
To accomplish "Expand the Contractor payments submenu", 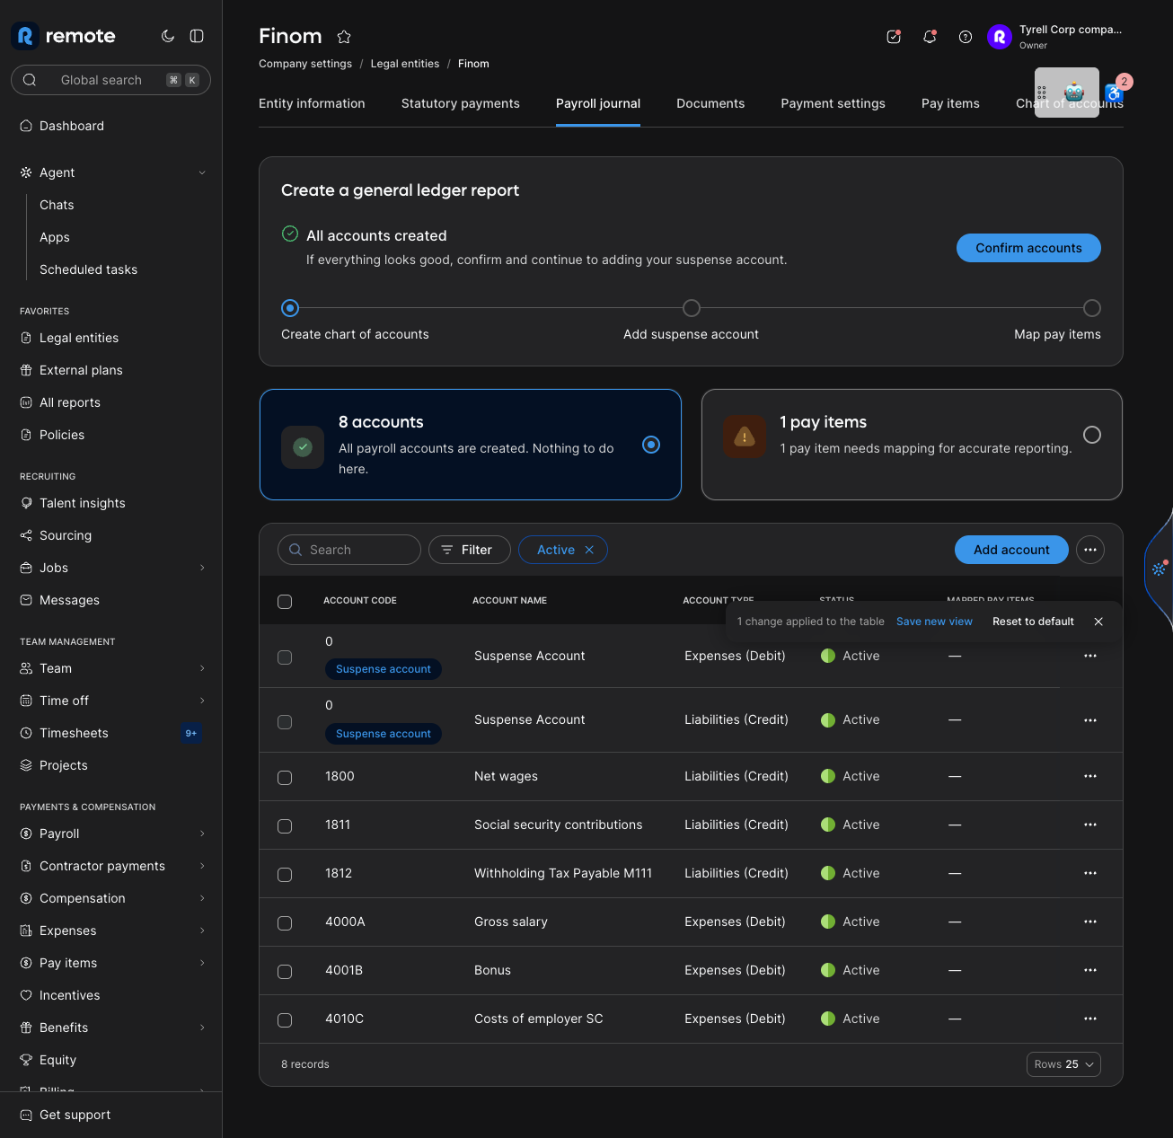I will (x=202, y=866).
